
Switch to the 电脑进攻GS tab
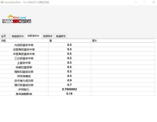tap(18, 36)
